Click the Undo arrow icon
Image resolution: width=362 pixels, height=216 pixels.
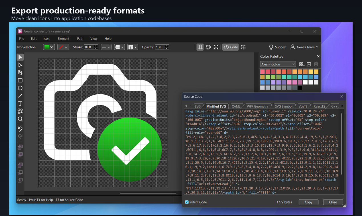point(20,129)
